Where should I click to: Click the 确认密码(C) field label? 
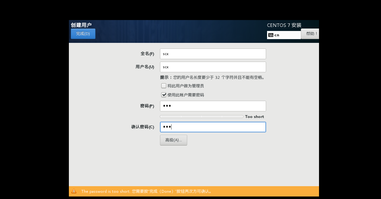click(x=142, y=127)
